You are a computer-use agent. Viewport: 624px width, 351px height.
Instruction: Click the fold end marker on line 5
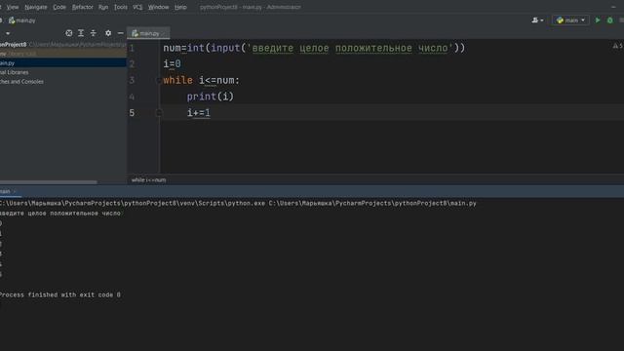158,113
